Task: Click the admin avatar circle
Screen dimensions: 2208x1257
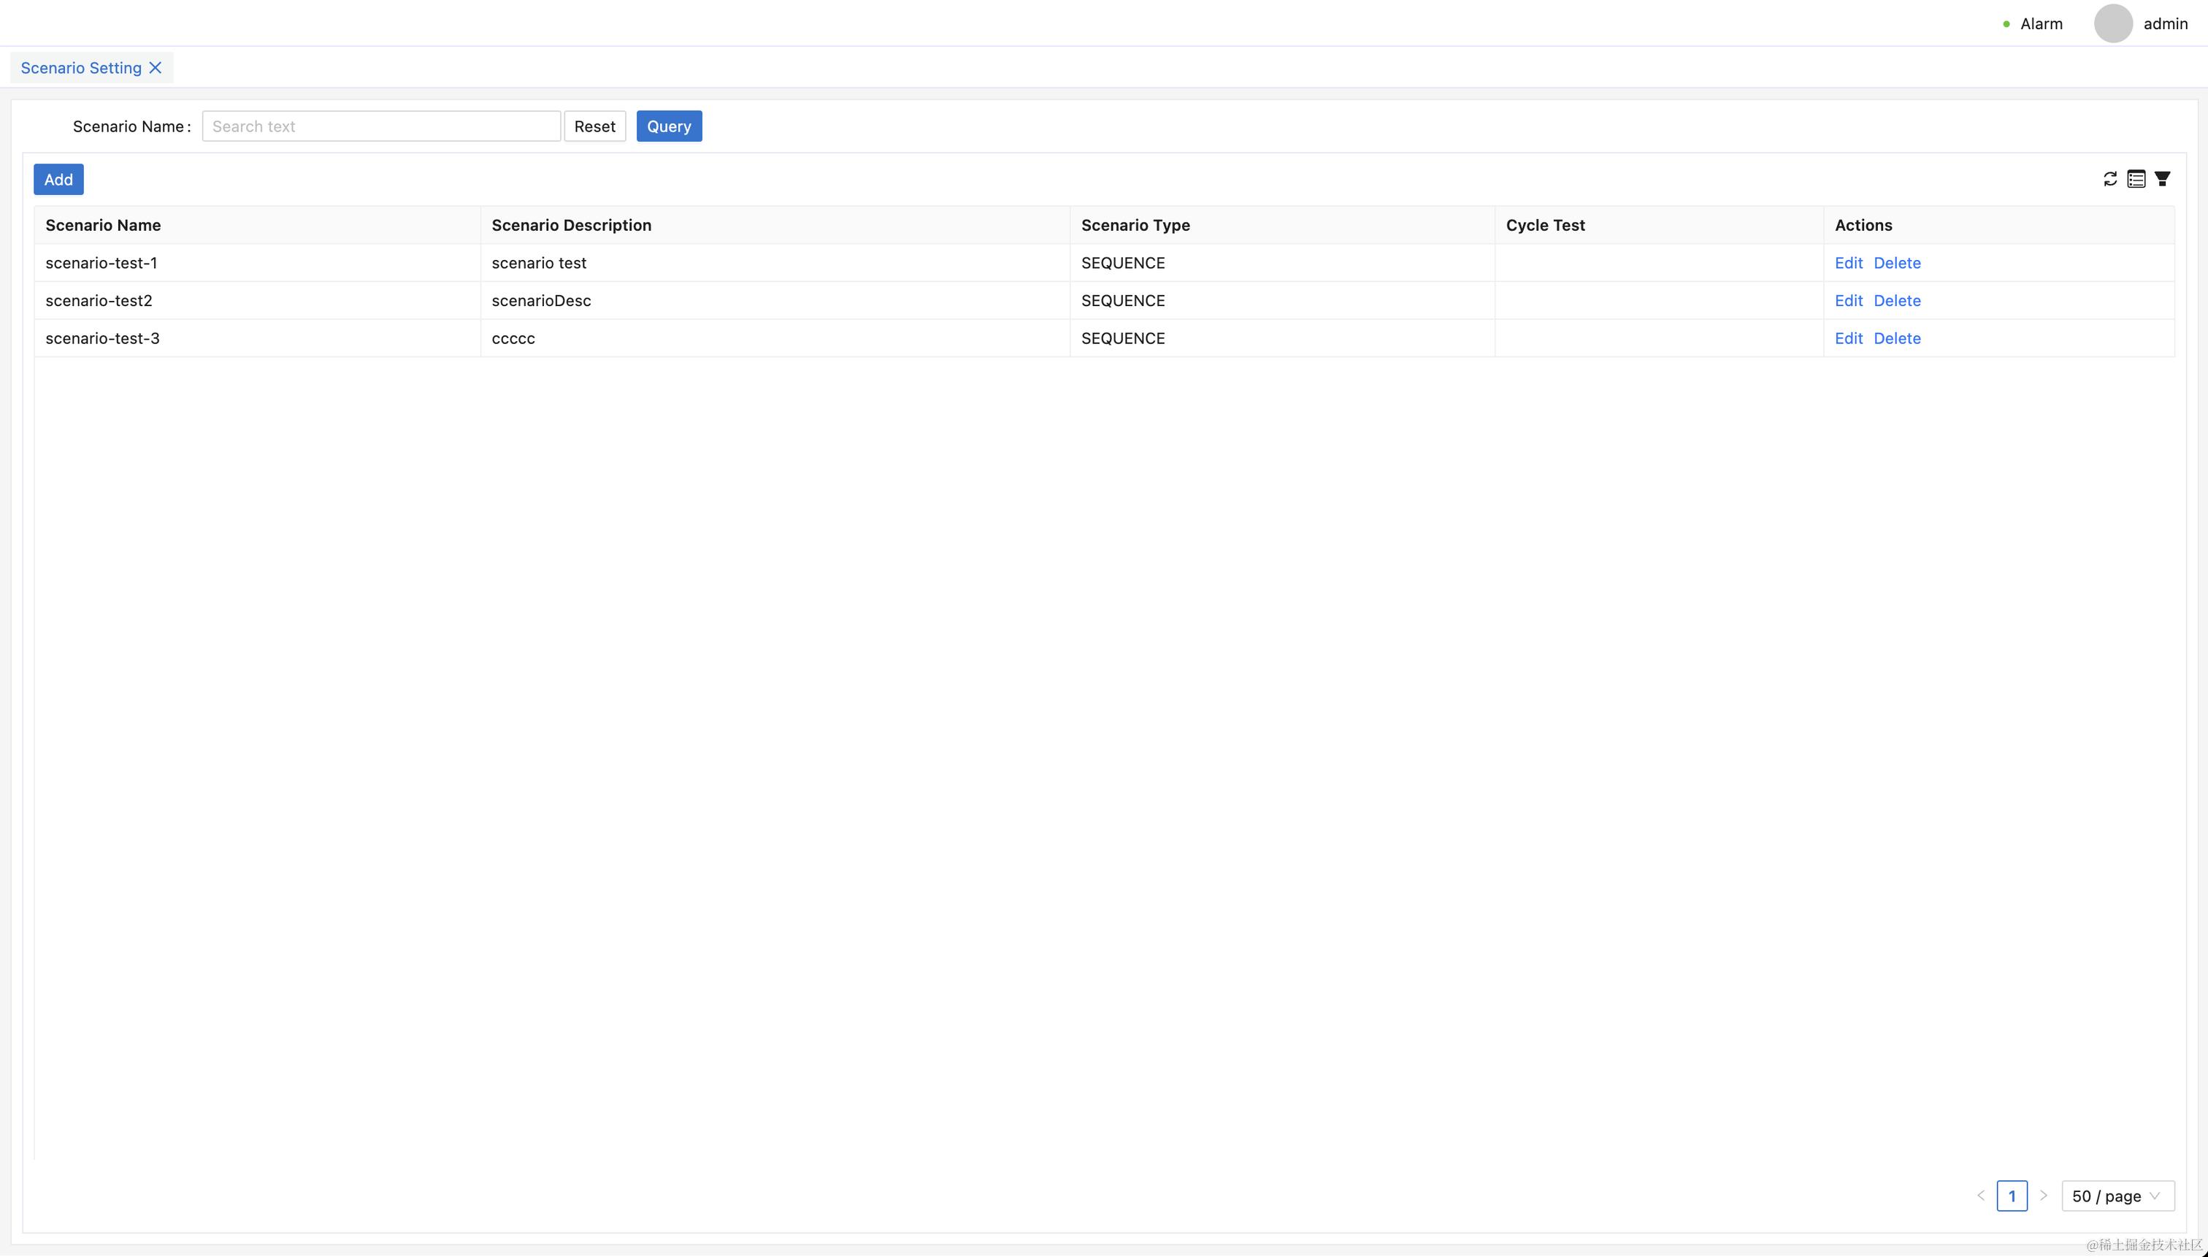Action: click(2112, 23)
